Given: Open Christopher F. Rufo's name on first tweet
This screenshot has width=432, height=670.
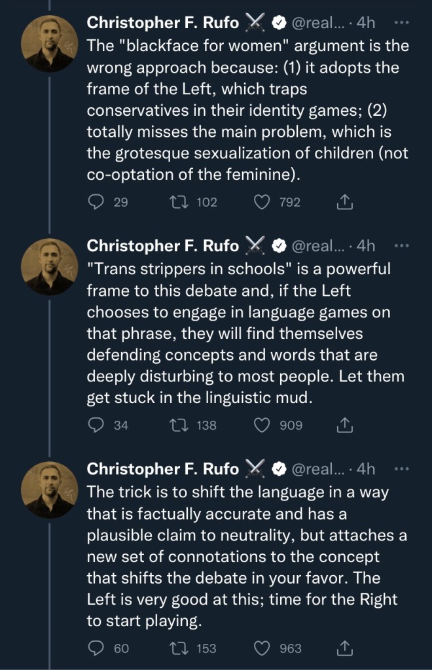Looking at the screenshot, I should [x=162, y=22].
